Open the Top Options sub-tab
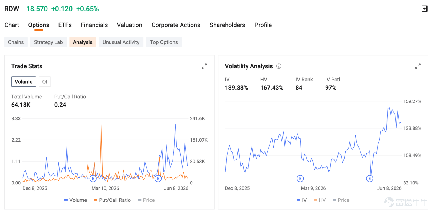This screenshot has width=433, height=212. pyautogui.click(x=164, y=42)
